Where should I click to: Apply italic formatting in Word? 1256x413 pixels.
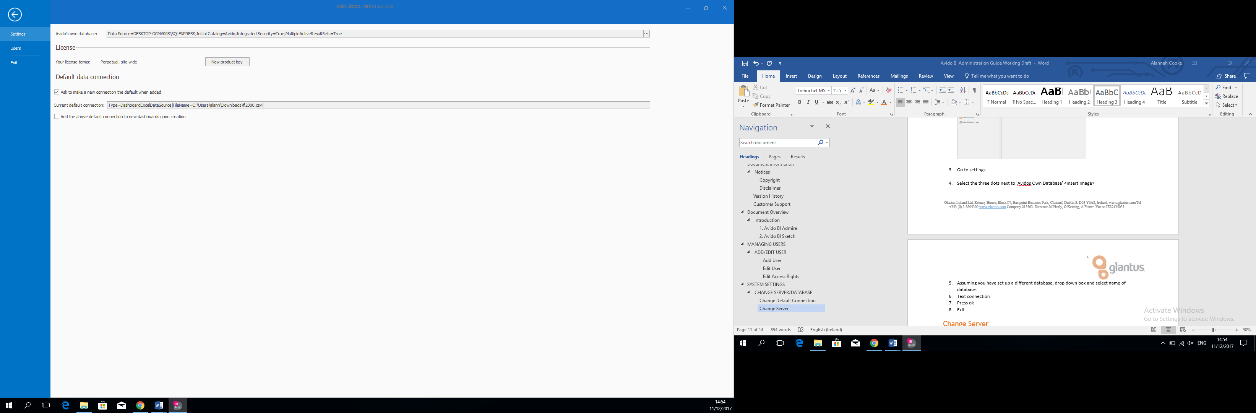(x=808, y=102)
